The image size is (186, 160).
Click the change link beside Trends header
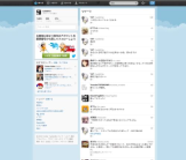(x=49, y=99)
